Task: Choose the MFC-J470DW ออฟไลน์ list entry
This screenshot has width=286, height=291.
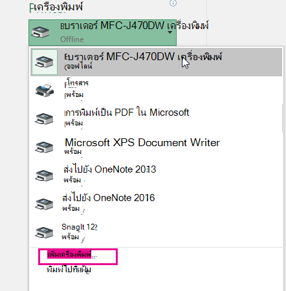Action: [x=156, y=62]
